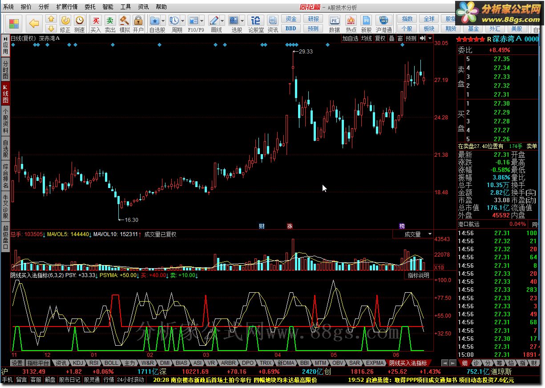
Task: Collapse the left sidebar with the arrow
Action: point(5,39)
